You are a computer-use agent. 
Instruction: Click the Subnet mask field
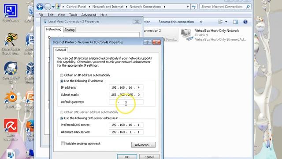pos(126,95)
